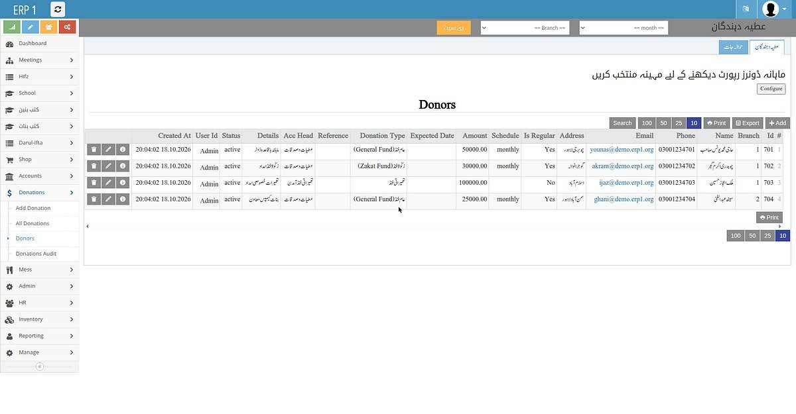Open the blue pencil shortcut button
796x414 pixels.
pos(30,27)
